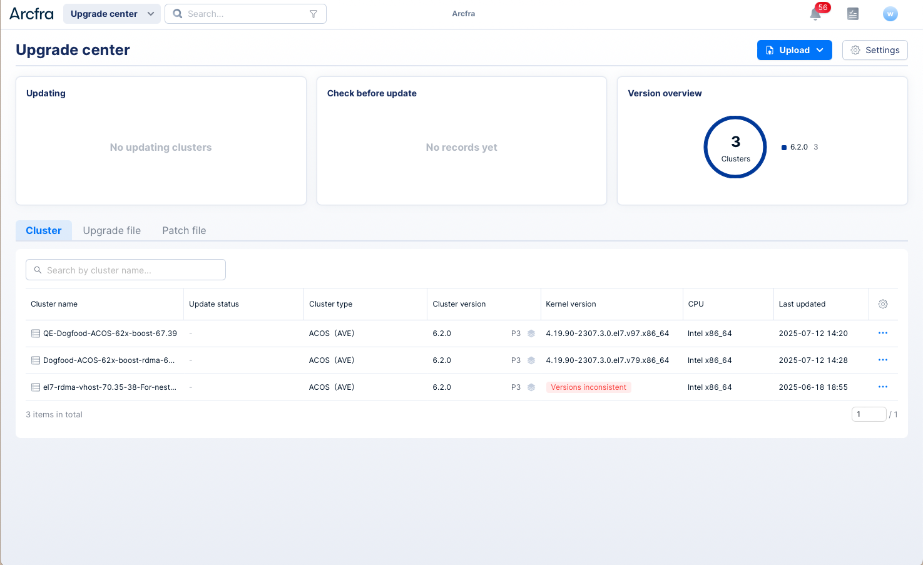Open more actions for QE-Dogfood-ACOS cluster
The image size is (923, 565).
coord(882,333)
